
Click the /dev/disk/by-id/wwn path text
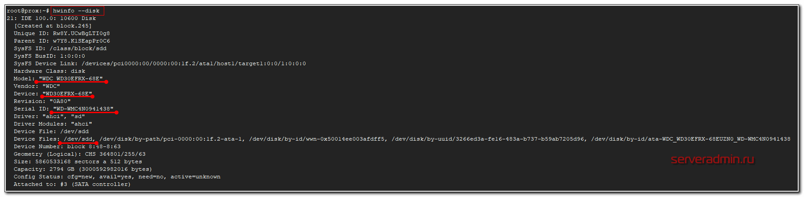coord(317,139)
